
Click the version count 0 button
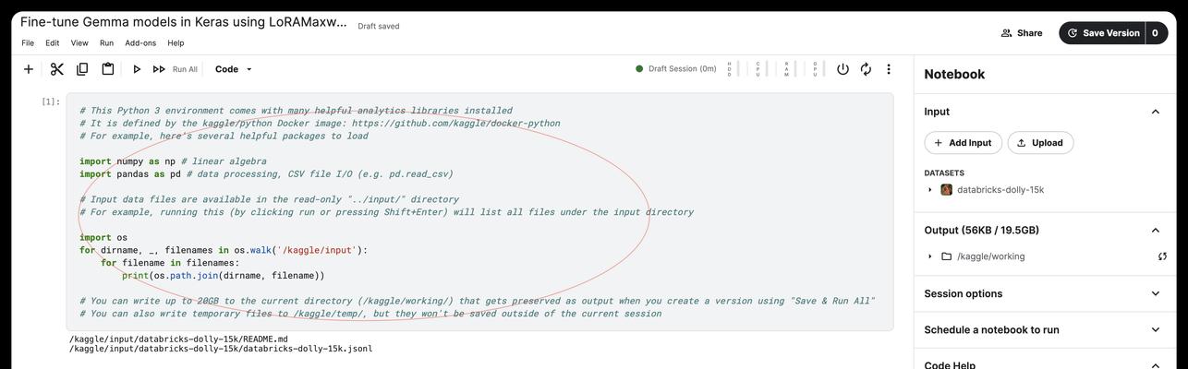pyautogui.click(x=1156, y=33)
